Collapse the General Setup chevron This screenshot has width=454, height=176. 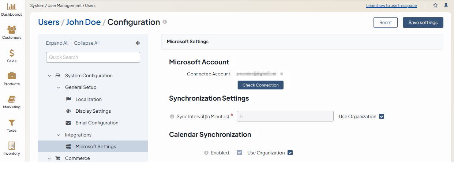tap(59, 87)
